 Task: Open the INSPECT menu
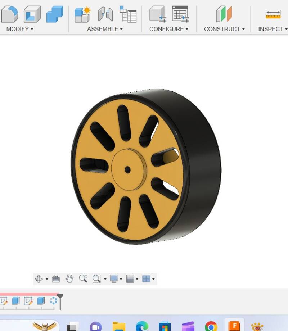(273, 29)
